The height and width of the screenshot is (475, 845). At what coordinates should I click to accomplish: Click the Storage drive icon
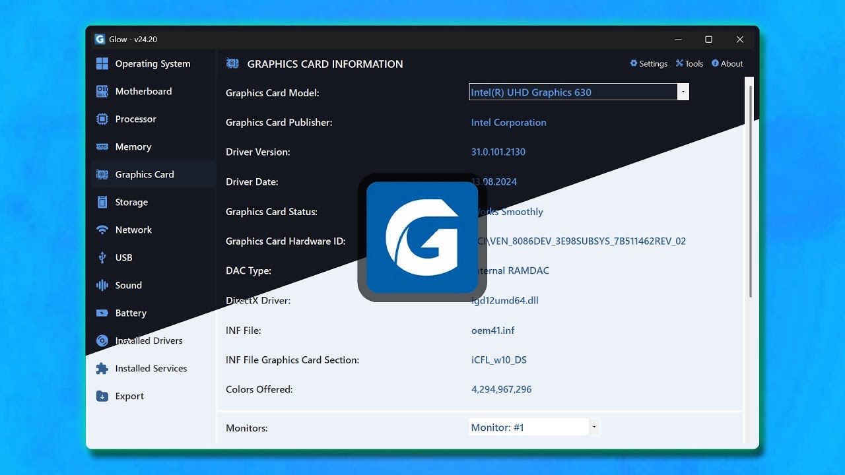click(102, 202)
